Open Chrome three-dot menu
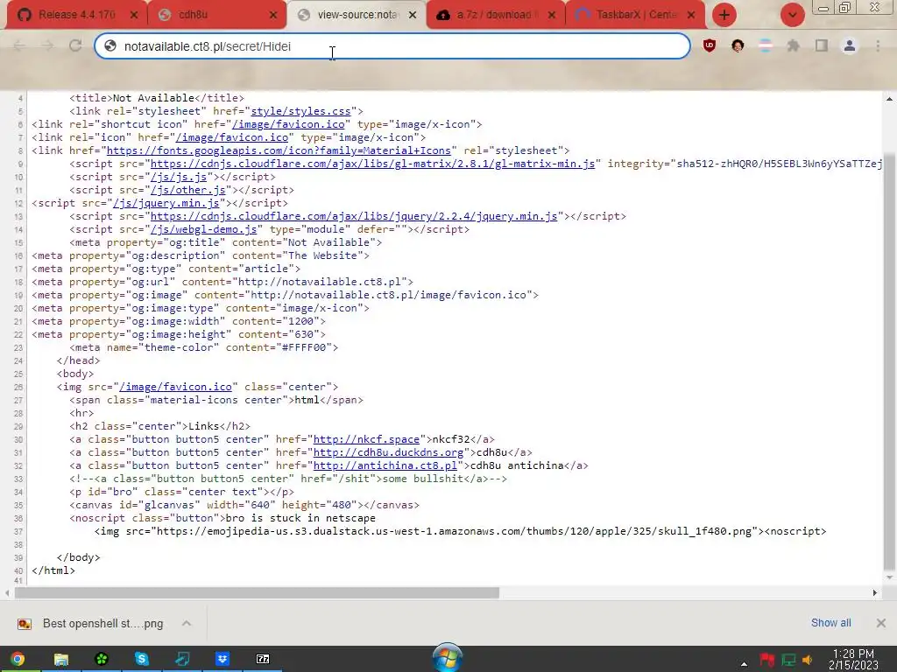897x672 pixels. (878, 45)
